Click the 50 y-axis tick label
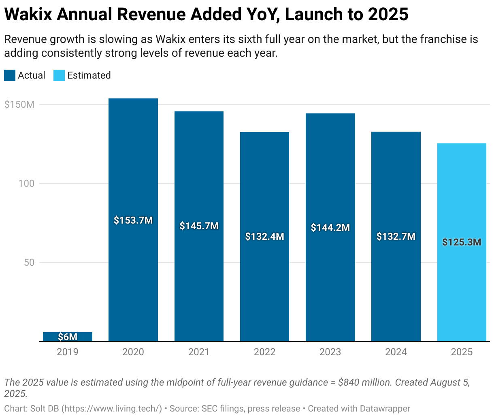 pyautogui.click(x=29, y=262)
